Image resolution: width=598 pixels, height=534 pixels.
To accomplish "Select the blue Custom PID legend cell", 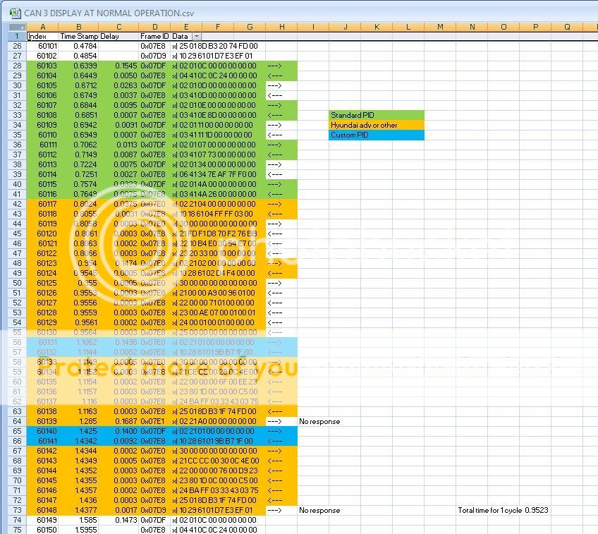I will [x=377, y=135].
